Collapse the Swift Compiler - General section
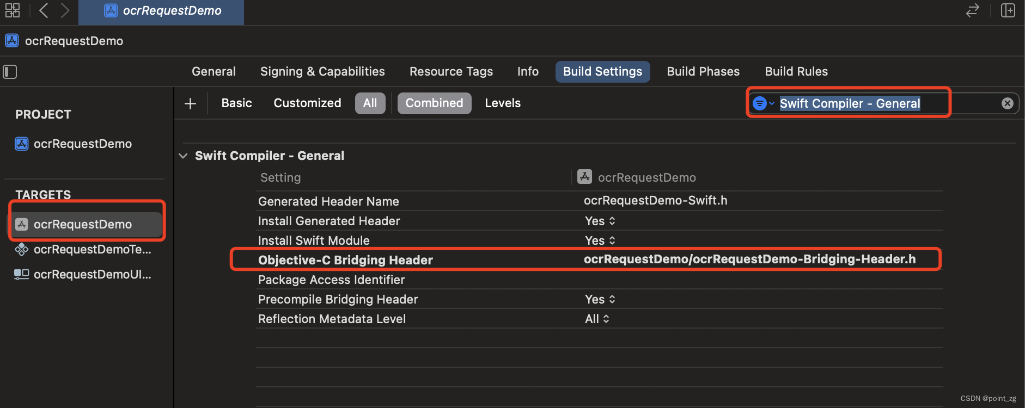This screenshot has width=1025, height=408. pyautogui.click(x=184, y=156)
